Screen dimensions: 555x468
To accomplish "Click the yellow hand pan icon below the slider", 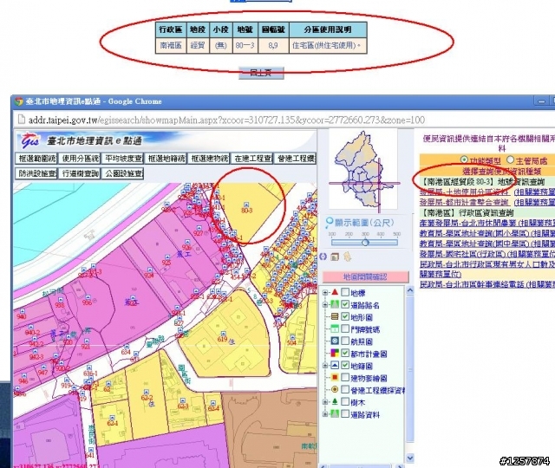I will coord(347,257).
